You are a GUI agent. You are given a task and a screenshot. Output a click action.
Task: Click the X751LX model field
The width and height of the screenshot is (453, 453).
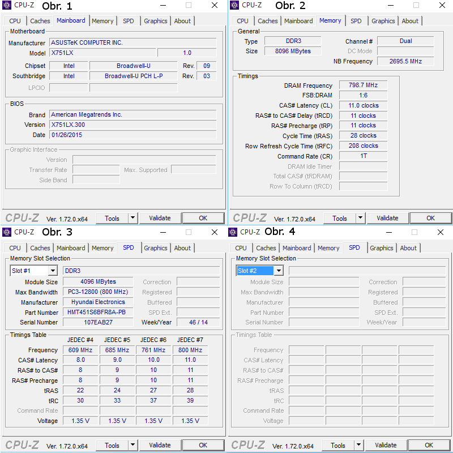pos(102,53)
